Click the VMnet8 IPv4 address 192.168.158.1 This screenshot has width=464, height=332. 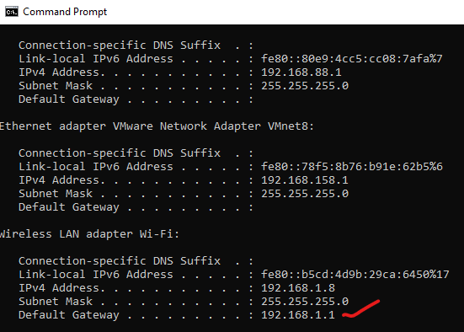pyautogui.click(x=305, y=180)
